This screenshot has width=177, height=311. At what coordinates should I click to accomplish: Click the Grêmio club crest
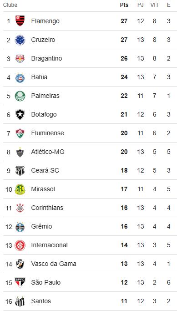click(x=20, y=226)
